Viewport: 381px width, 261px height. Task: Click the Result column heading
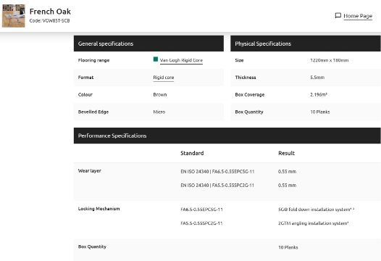click(x=287, y=153)
